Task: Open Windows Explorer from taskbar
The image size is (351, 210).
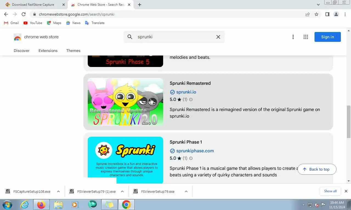Action: pos(58,205)
